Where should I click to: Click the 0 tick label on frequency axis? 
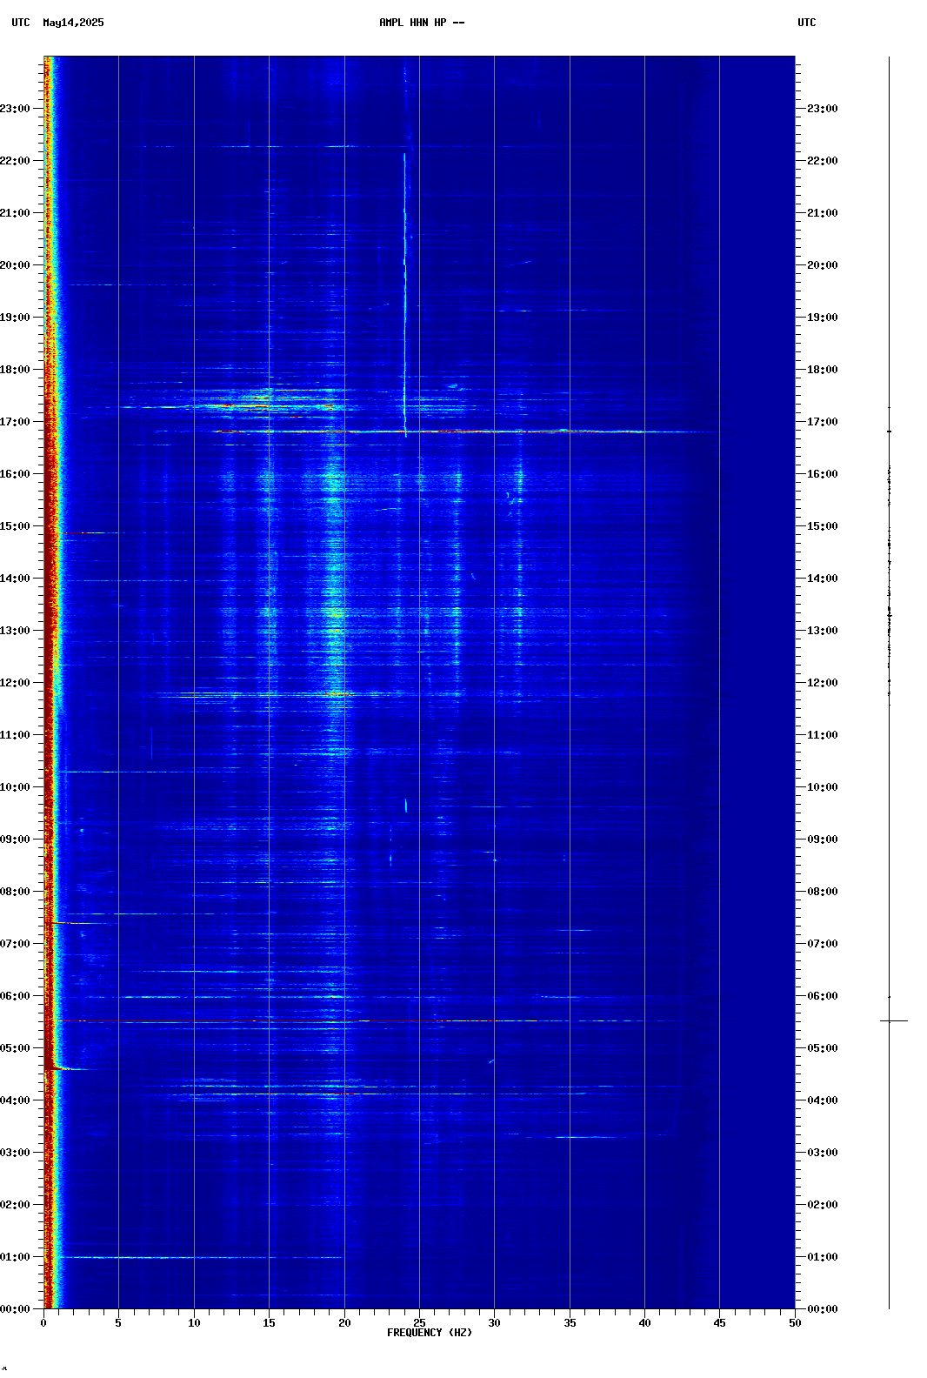(x=43, y=1323)
